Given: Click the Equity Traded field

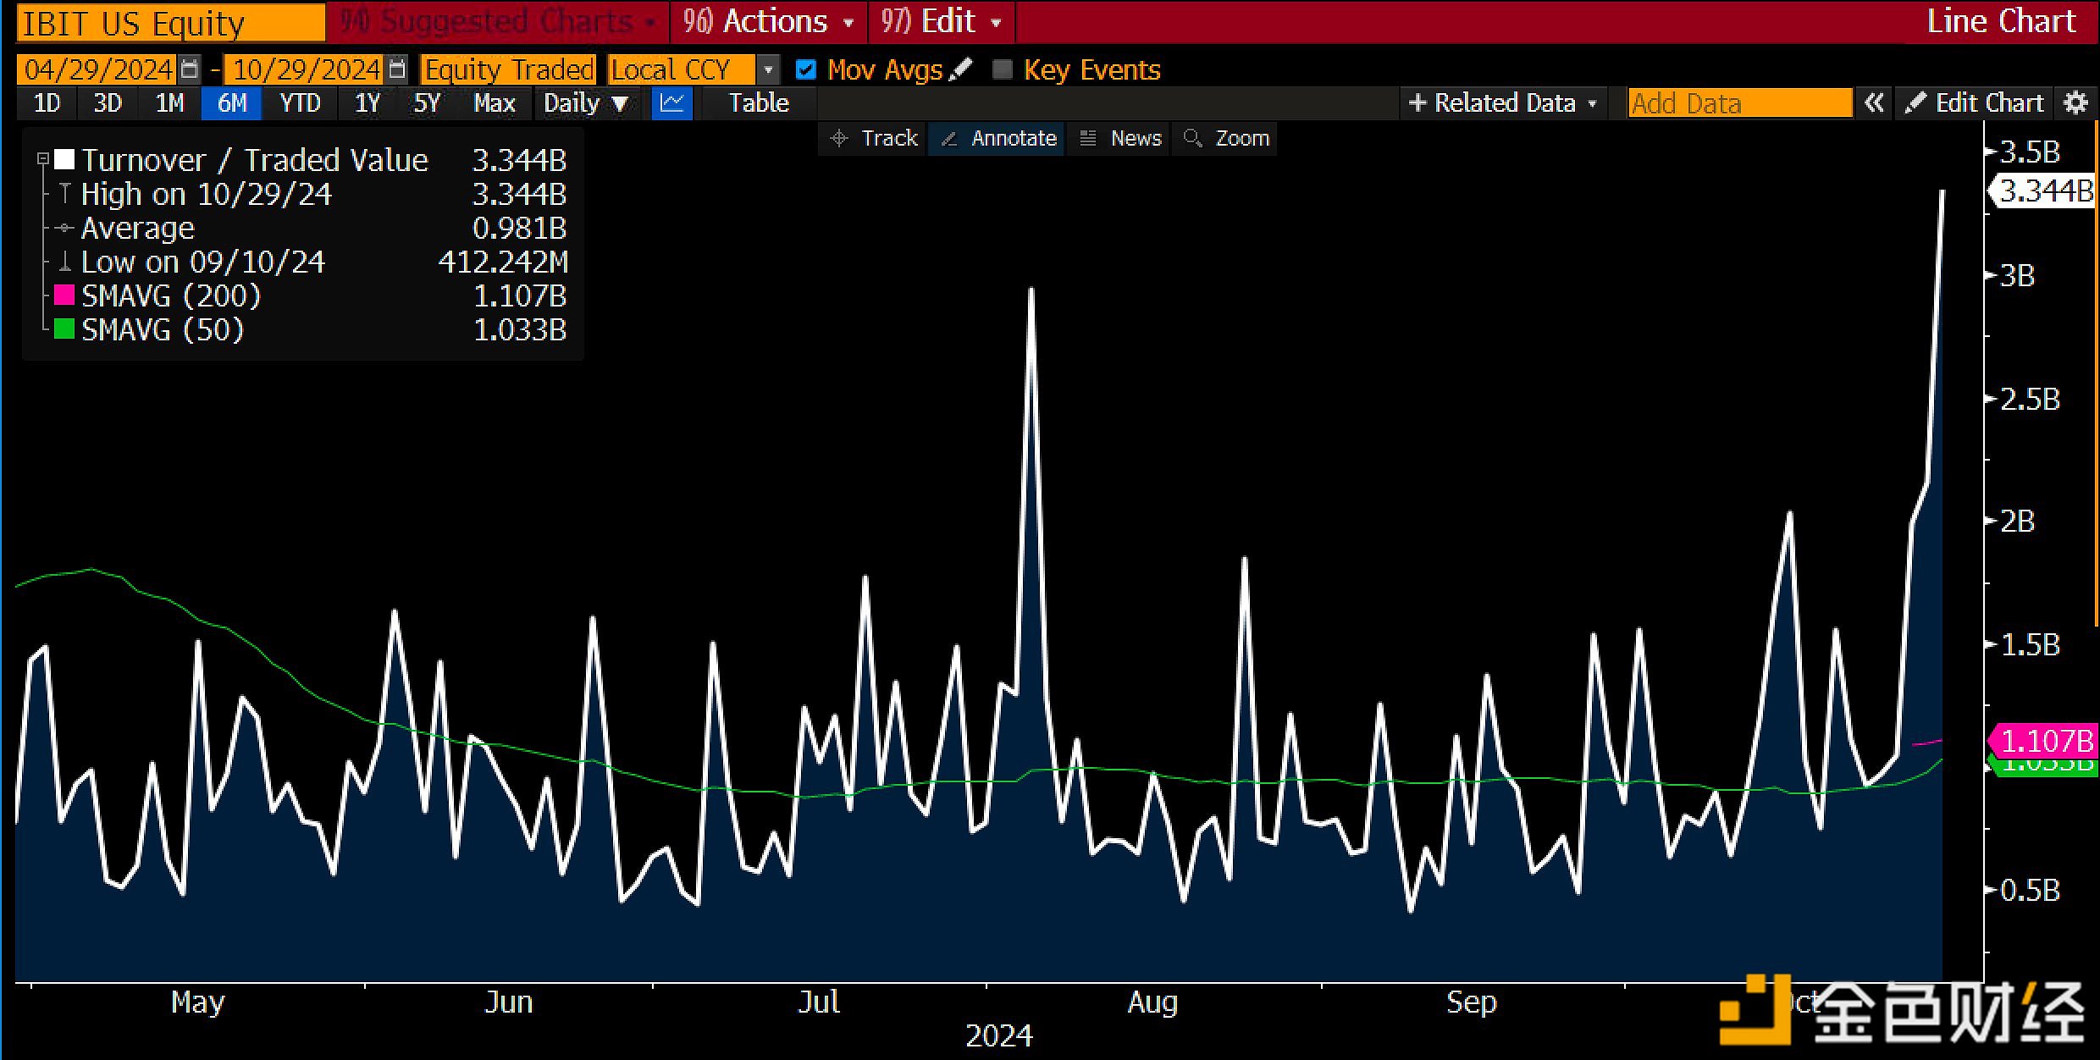Looking at the screenshot, I should [x=508, y=69].
